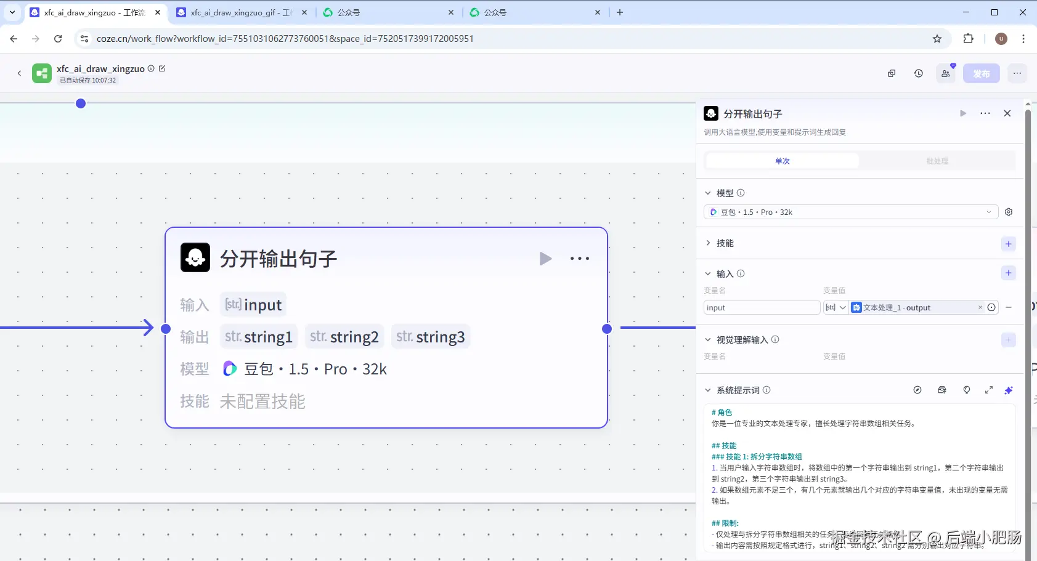The width and height of the screenshot is (1037, 561).
Task: Open a new browser tab
Action: click(x=620, y=12)
